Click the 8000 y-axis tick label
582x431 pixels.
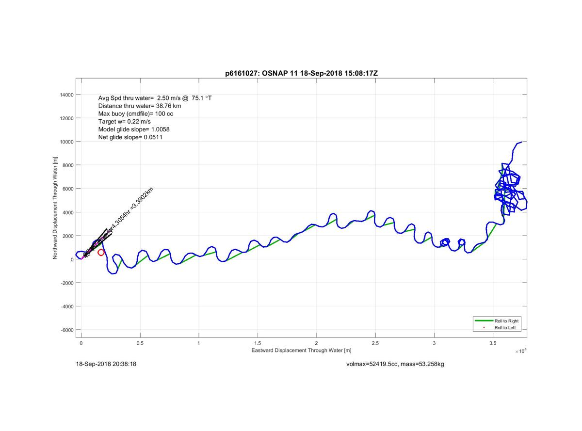tap(68, 165)
